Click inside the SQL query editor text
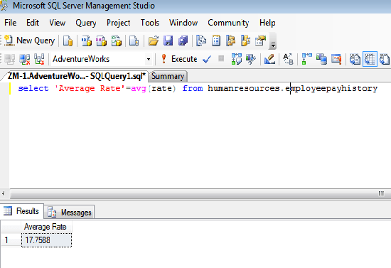391x268 pixels. pyautogui.click(x=198, y=88)
